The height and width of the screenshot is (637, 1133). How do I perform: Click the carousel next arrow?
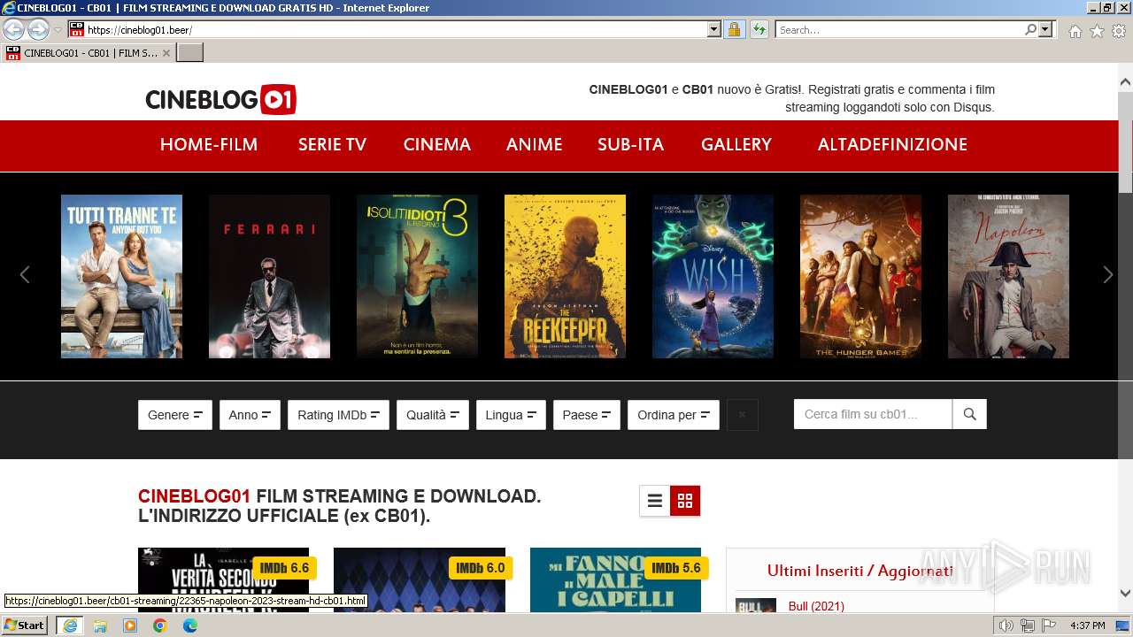click(x=1107, y=275)
